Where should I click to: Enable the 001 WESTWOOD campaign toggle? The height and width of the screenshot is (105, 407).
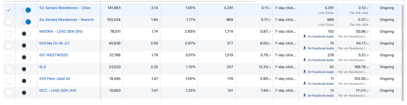[x=26, y=57]
